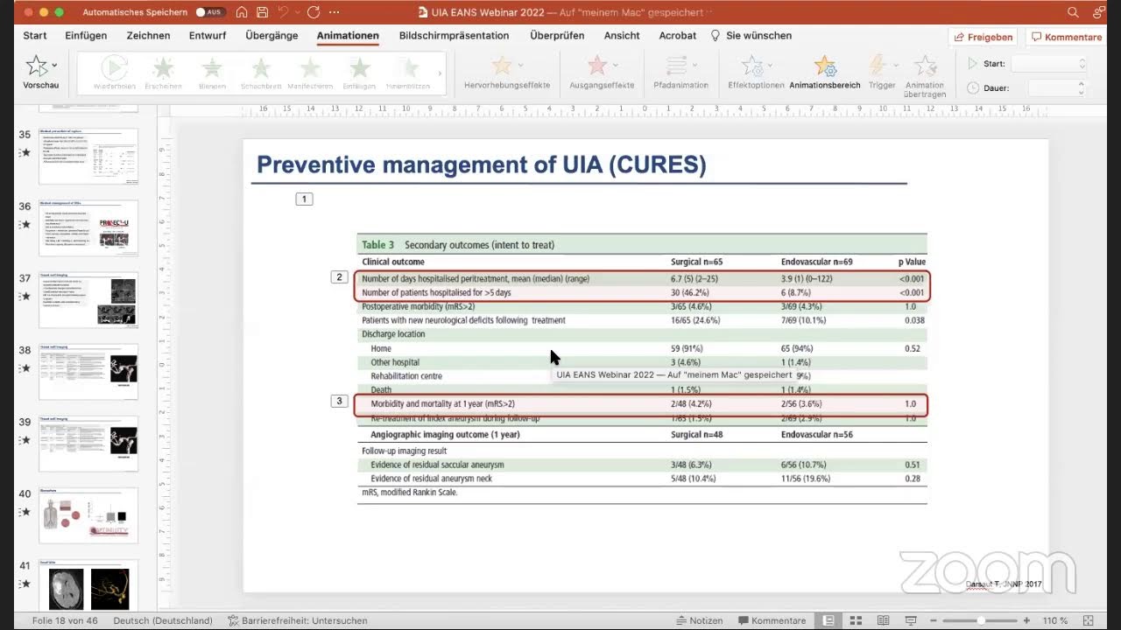Image resolution: width=1121 pixels, height=630 pixels.
Task: Click the Freigeben button
Action: (984, 37)
